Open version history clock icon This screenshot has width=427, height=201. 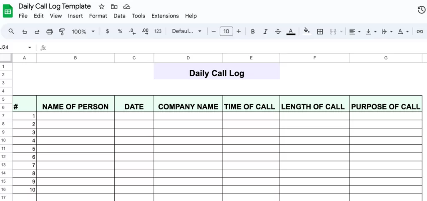(421, 10)
